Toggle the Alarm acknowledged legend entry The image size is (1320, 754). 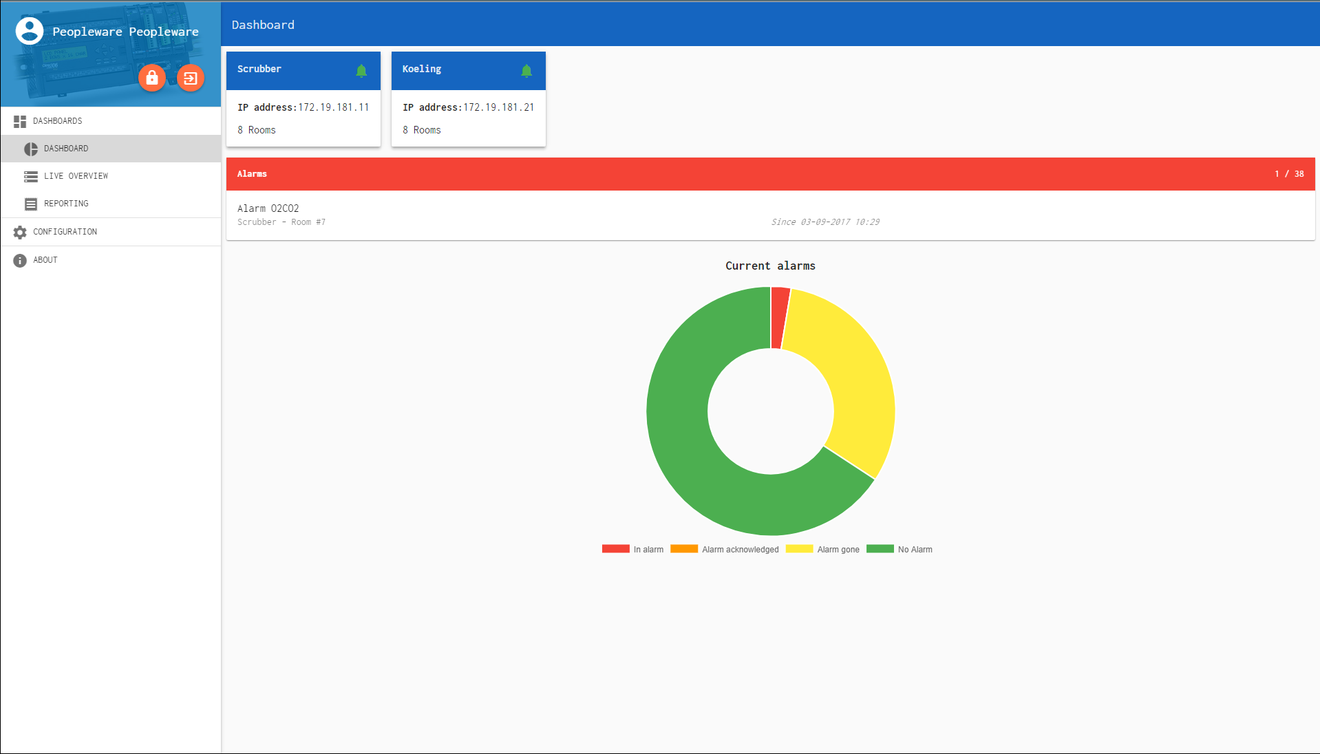[x=725, y=549]
